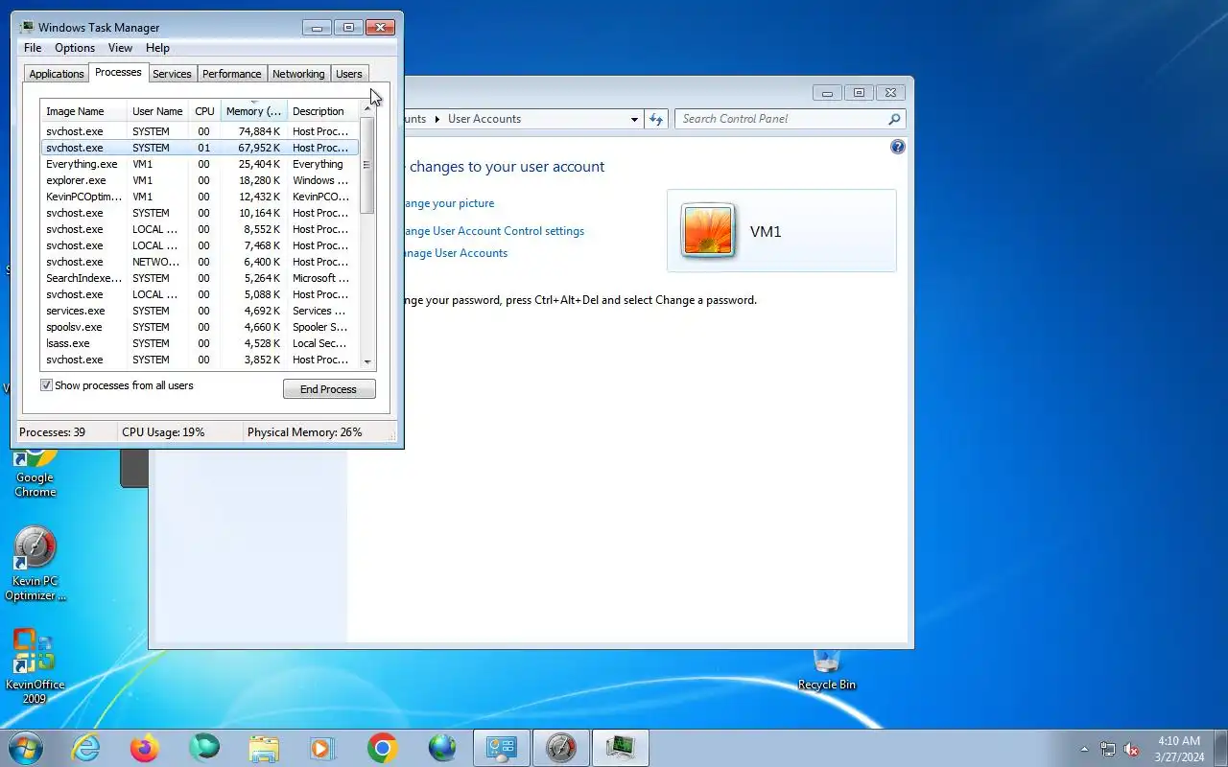Sort by Description column header
The image size is (1228, 767).
tap(323, 111)
